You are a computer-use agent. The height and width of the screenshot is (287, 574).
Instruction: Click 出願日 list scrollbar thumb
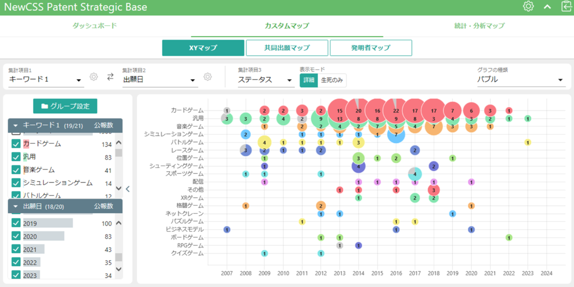pyautogui.click(x=118, y=257)
